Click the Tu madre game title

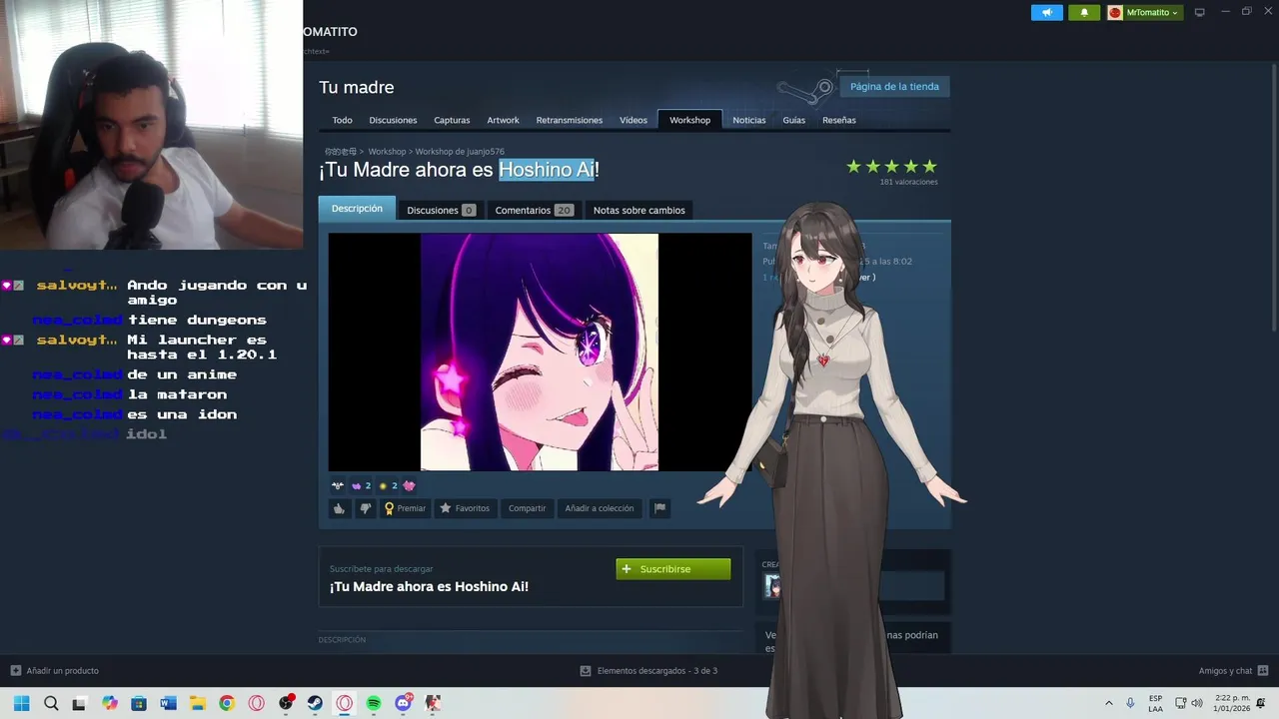click(x=357, y=88)
